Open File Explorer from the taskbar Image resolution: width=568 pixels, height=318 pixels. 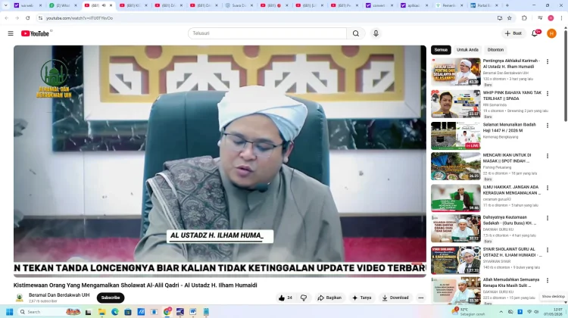pyautogui.click(x=101, y=312)
